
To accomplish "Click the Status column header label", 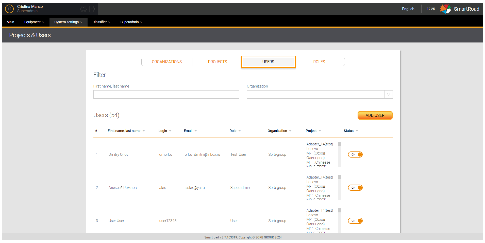I will click(348, 131).
